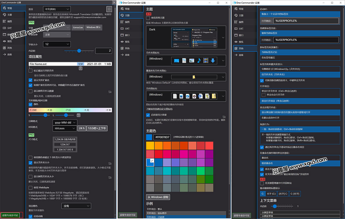
Task: Click the 分栏 icon in the 主题-page window sidebar
Action: (122, 29)
